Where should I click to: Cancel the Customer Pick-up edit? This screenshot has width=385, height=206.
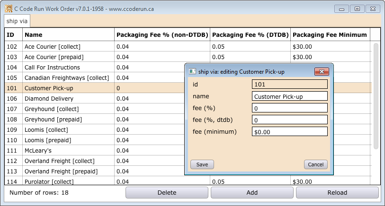(x=315, y=164)
